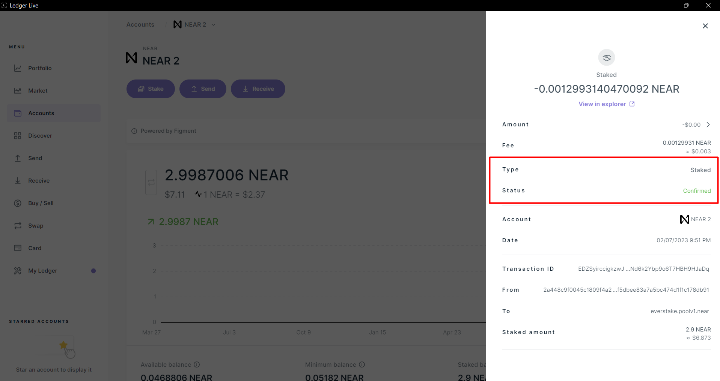This screenshot has width=720, height=381.
Task: Restore down the Ledger Live window
Action: (686, 5)
